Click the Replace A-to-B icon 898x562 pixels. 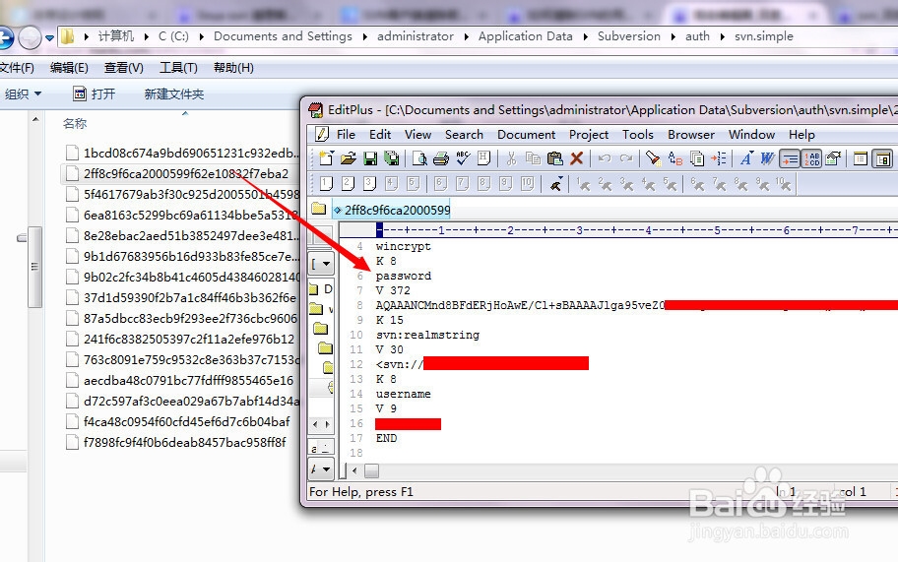pyautogui.click(x=675, y=157)
